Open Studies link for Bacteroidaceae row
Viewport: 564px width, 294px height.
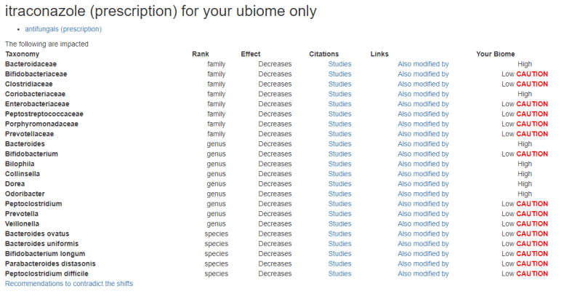[339, 64]
